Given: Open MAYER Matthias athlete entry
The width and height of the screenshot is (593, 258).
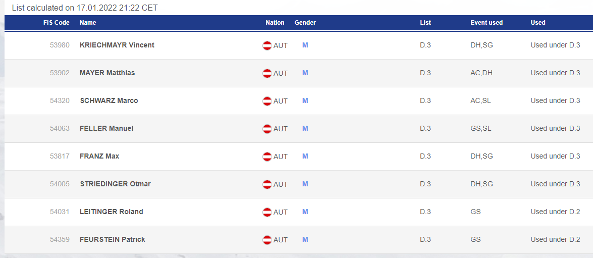Looking at the screenshot, I should coord(107,73).
